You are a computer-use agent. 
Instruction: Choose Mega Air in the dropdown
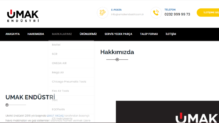(71, 72)
